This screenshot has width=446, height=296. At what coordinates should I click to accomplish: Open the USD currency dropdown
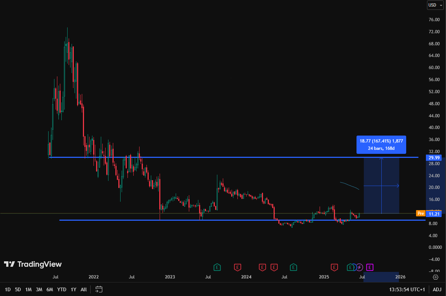(x=435, y=5)
